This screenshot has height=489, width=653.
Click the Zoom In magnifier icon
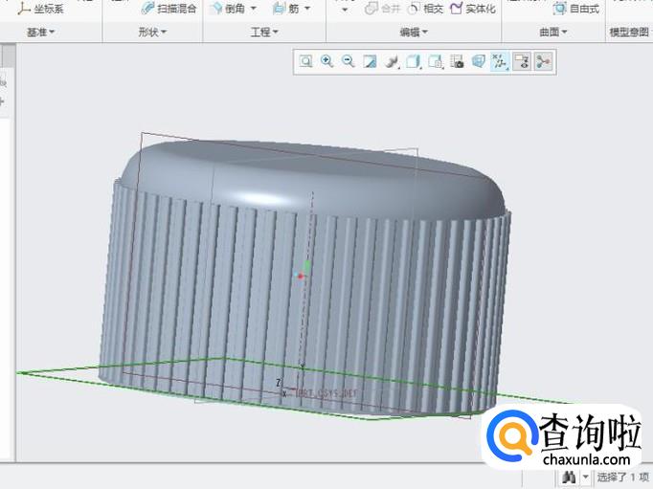coord(326,61)
